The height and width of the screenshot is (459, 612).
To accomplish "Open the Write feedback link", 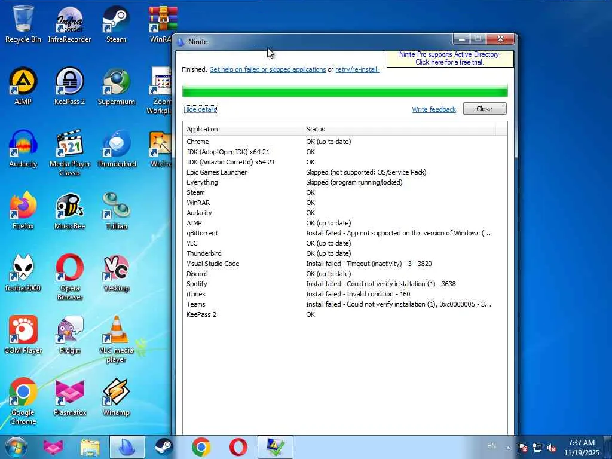I will click(x=434, y=109).
